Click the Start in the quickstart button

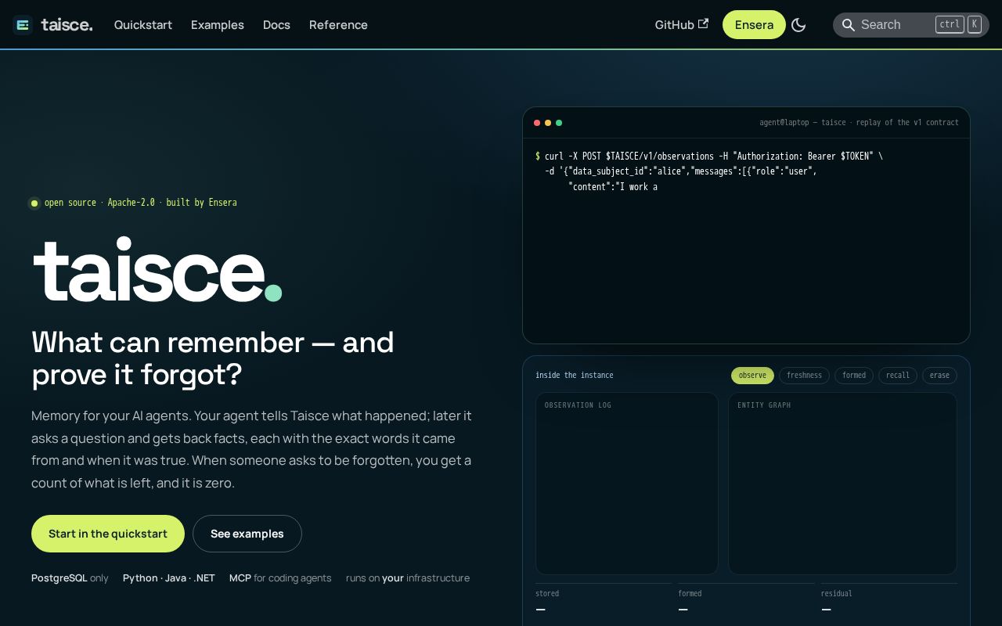coord(108,534)
